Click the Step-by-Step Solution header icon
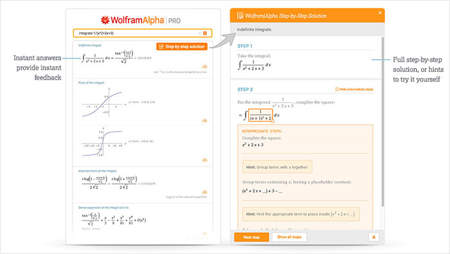 [240, 15]
